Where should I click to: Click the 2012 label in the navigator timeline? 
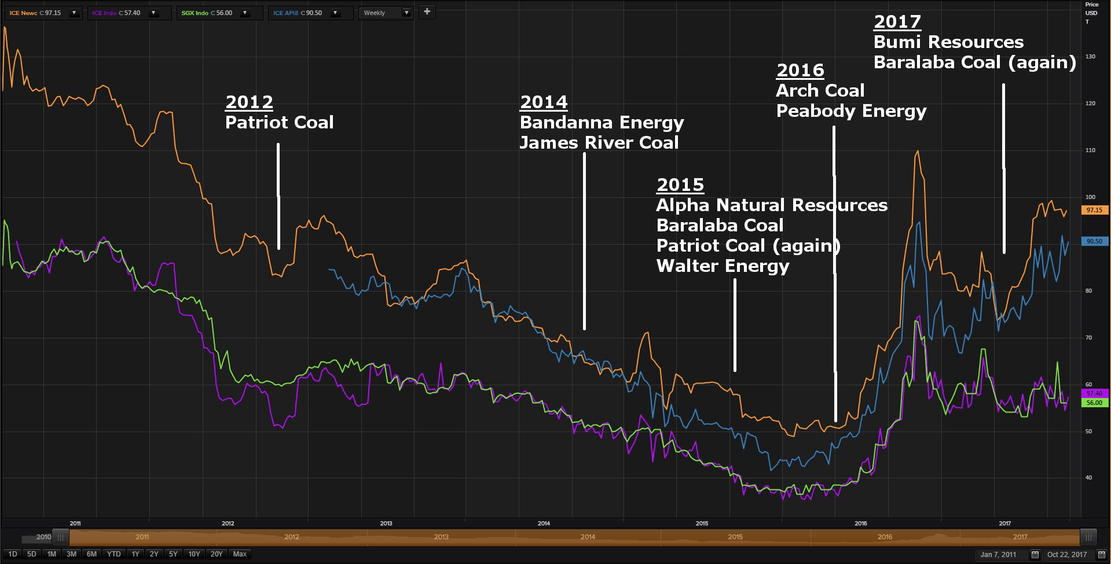pyautogui.click(x=292, y=537)
